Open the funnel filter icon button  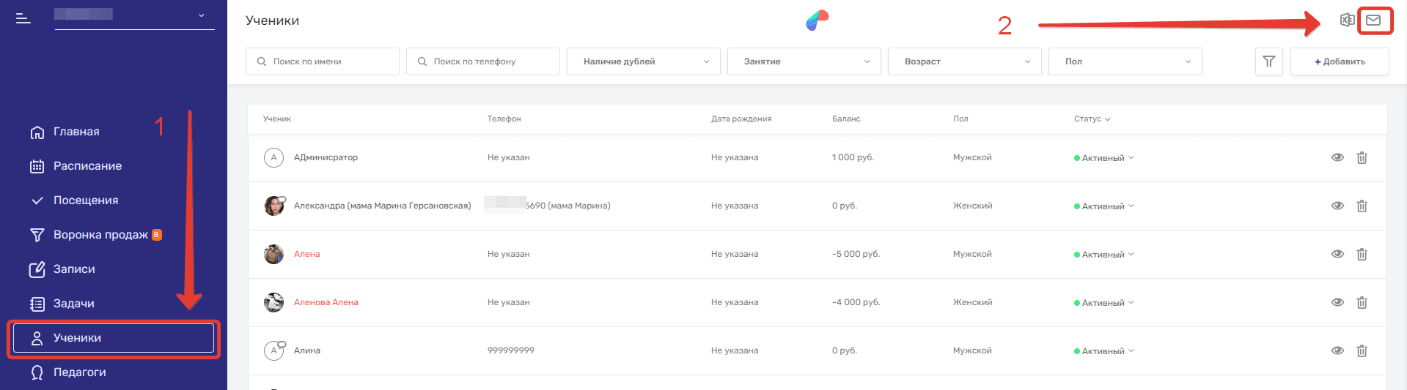[1268, 61]
